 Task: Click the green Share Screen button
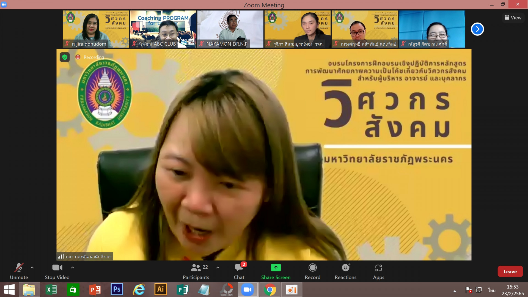point(276,271)
